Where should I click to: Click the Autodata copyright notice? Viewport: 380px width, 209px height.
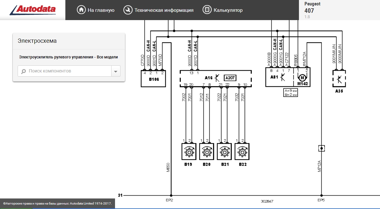(x=57, y=204)
